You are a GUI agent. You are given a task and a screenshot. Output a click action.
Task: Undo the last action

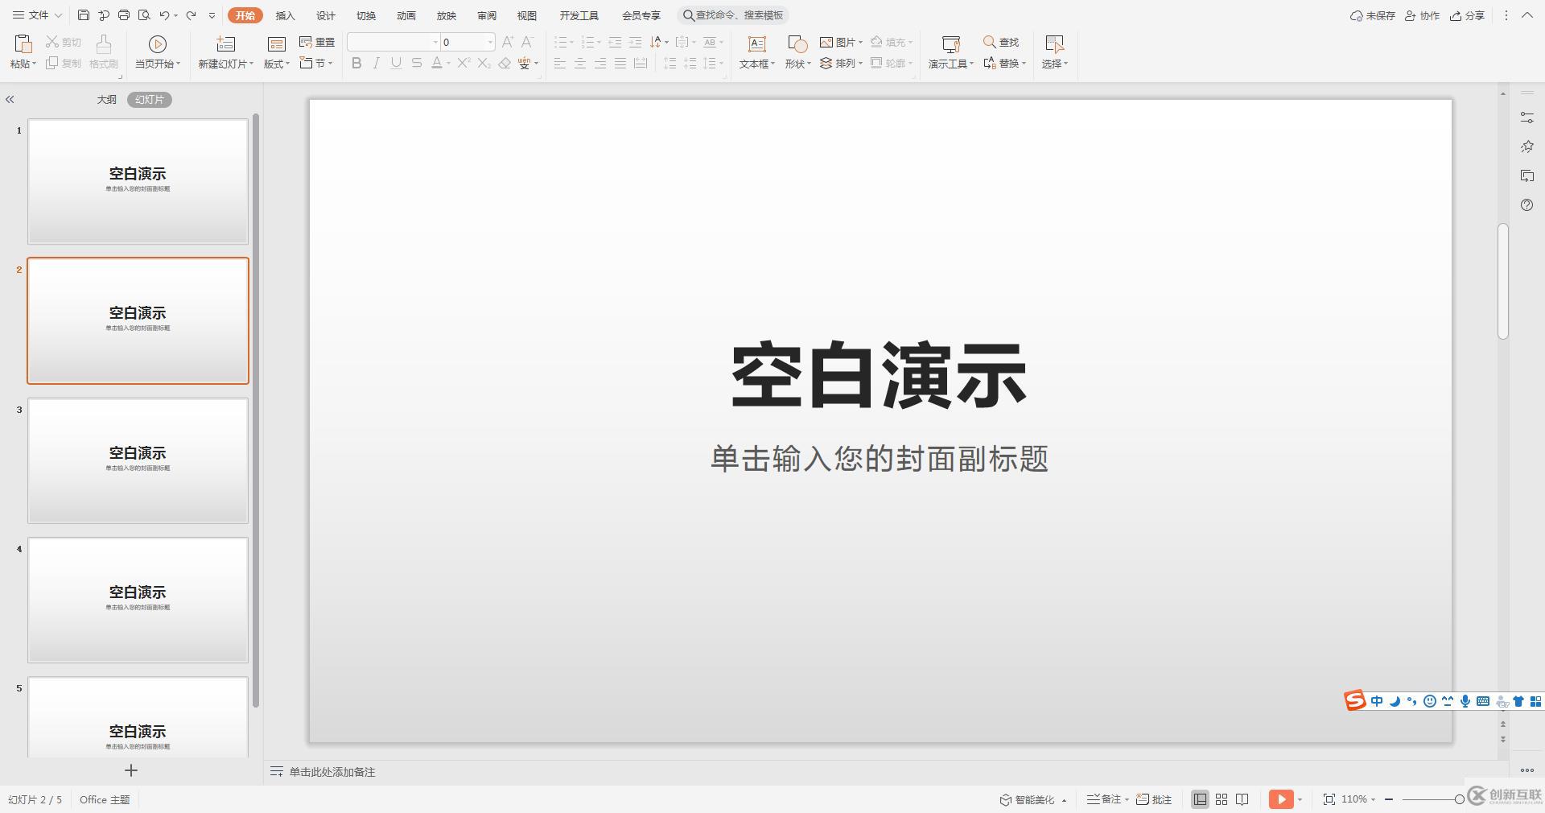tap(164, 15)
